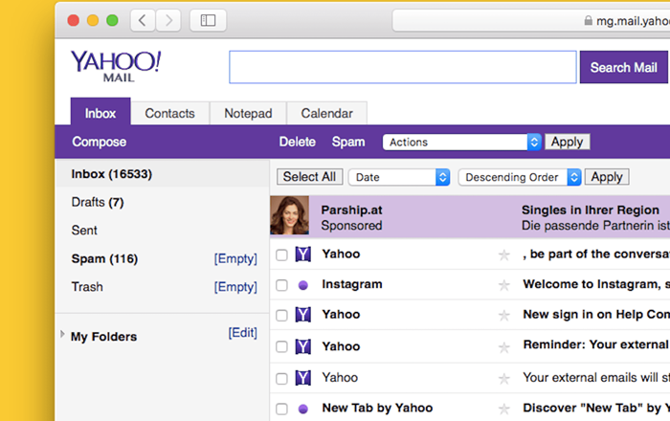Click the Yahoo icon beside 'New sign in on Help'
Viewport: 670px width, 421px height.
pyautogui.click(x=303, y=315)
